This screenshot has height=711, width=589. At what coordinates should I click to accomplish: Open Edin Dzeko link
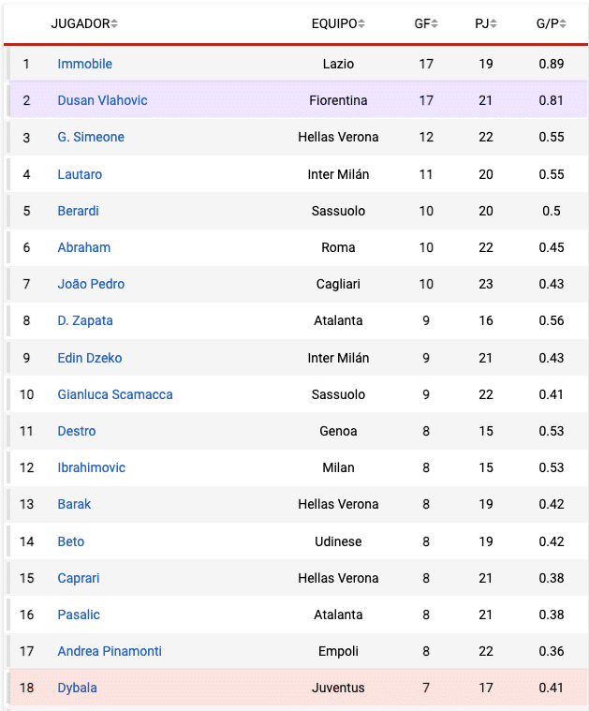tap(90, 358)
